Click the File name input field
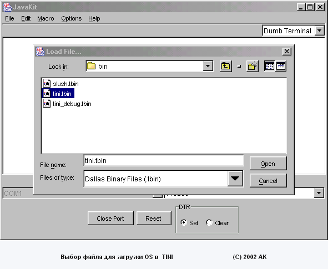The height and width of the screenshot is (269, 328). (164, 160)
